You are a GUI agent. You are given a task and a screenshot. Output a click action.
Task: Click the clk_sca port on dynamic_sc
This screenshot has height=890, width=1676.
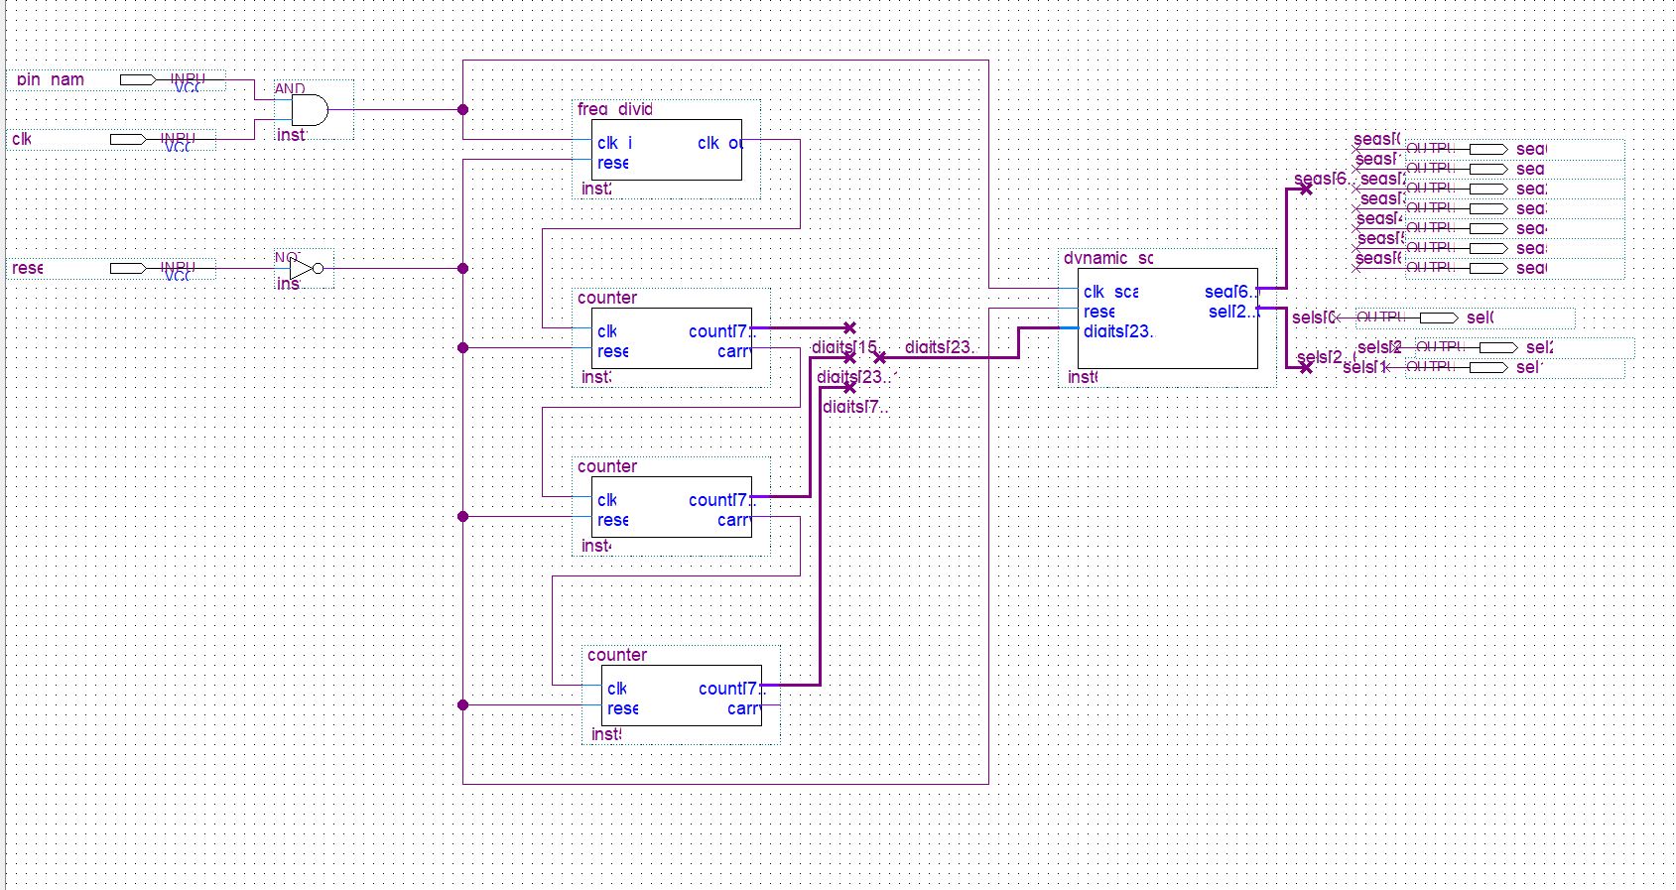[x=1111, y=292]
